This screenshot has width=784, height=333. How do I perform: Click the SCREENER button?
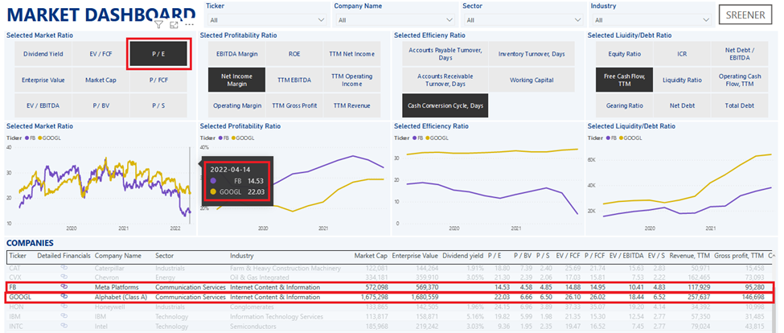point(745,15)
